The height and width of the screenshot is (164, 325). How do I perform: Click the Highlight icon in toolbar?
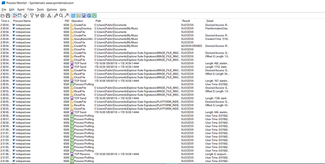[x=37, y=15]
